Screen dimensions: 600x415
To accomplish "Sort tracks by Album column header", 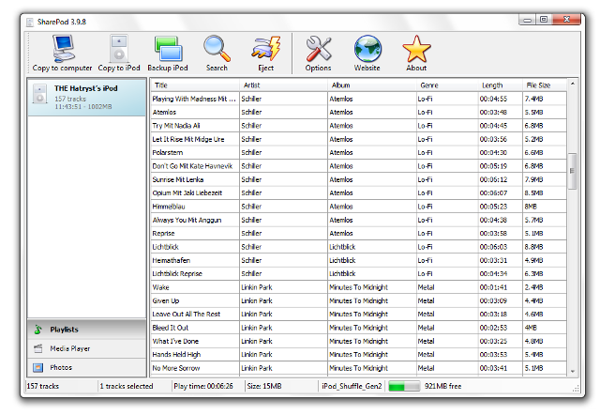I will (372, 85).
